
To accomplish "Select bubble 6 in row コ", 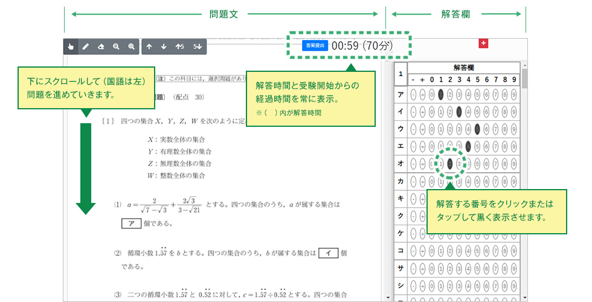I will click(486, 251).
